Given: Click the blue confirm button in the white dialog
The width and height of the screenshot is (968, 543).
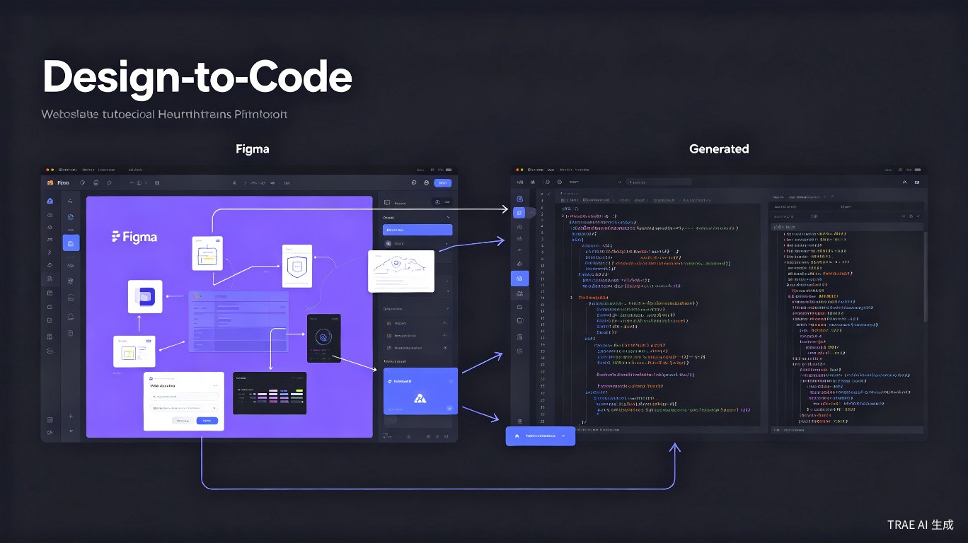Looking at the screenshot, I should [207, 420].
